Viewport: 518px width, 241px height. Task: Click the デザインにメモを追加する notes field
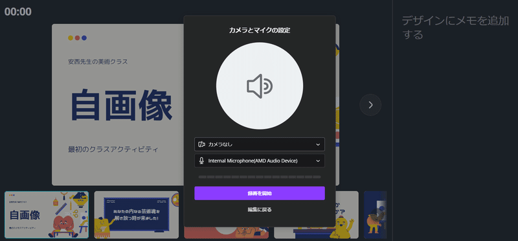click(x=455, y=27)
